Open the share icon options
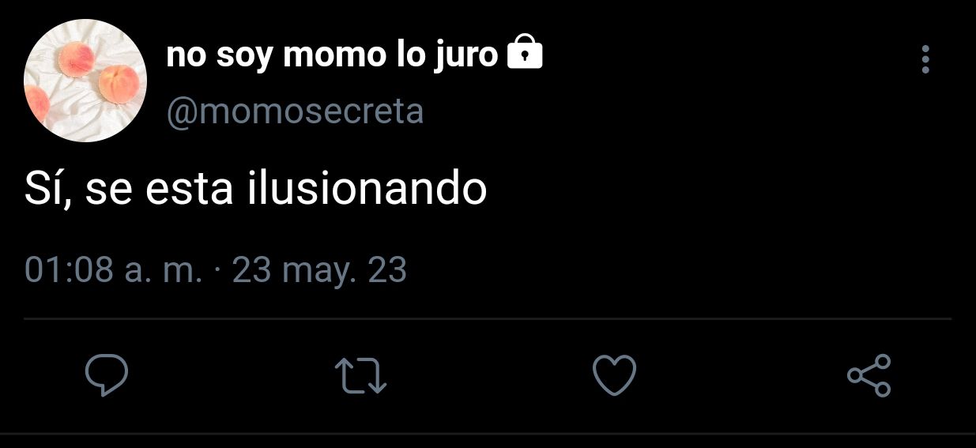This screenshot has width=976, height=448. click(869, 375)
